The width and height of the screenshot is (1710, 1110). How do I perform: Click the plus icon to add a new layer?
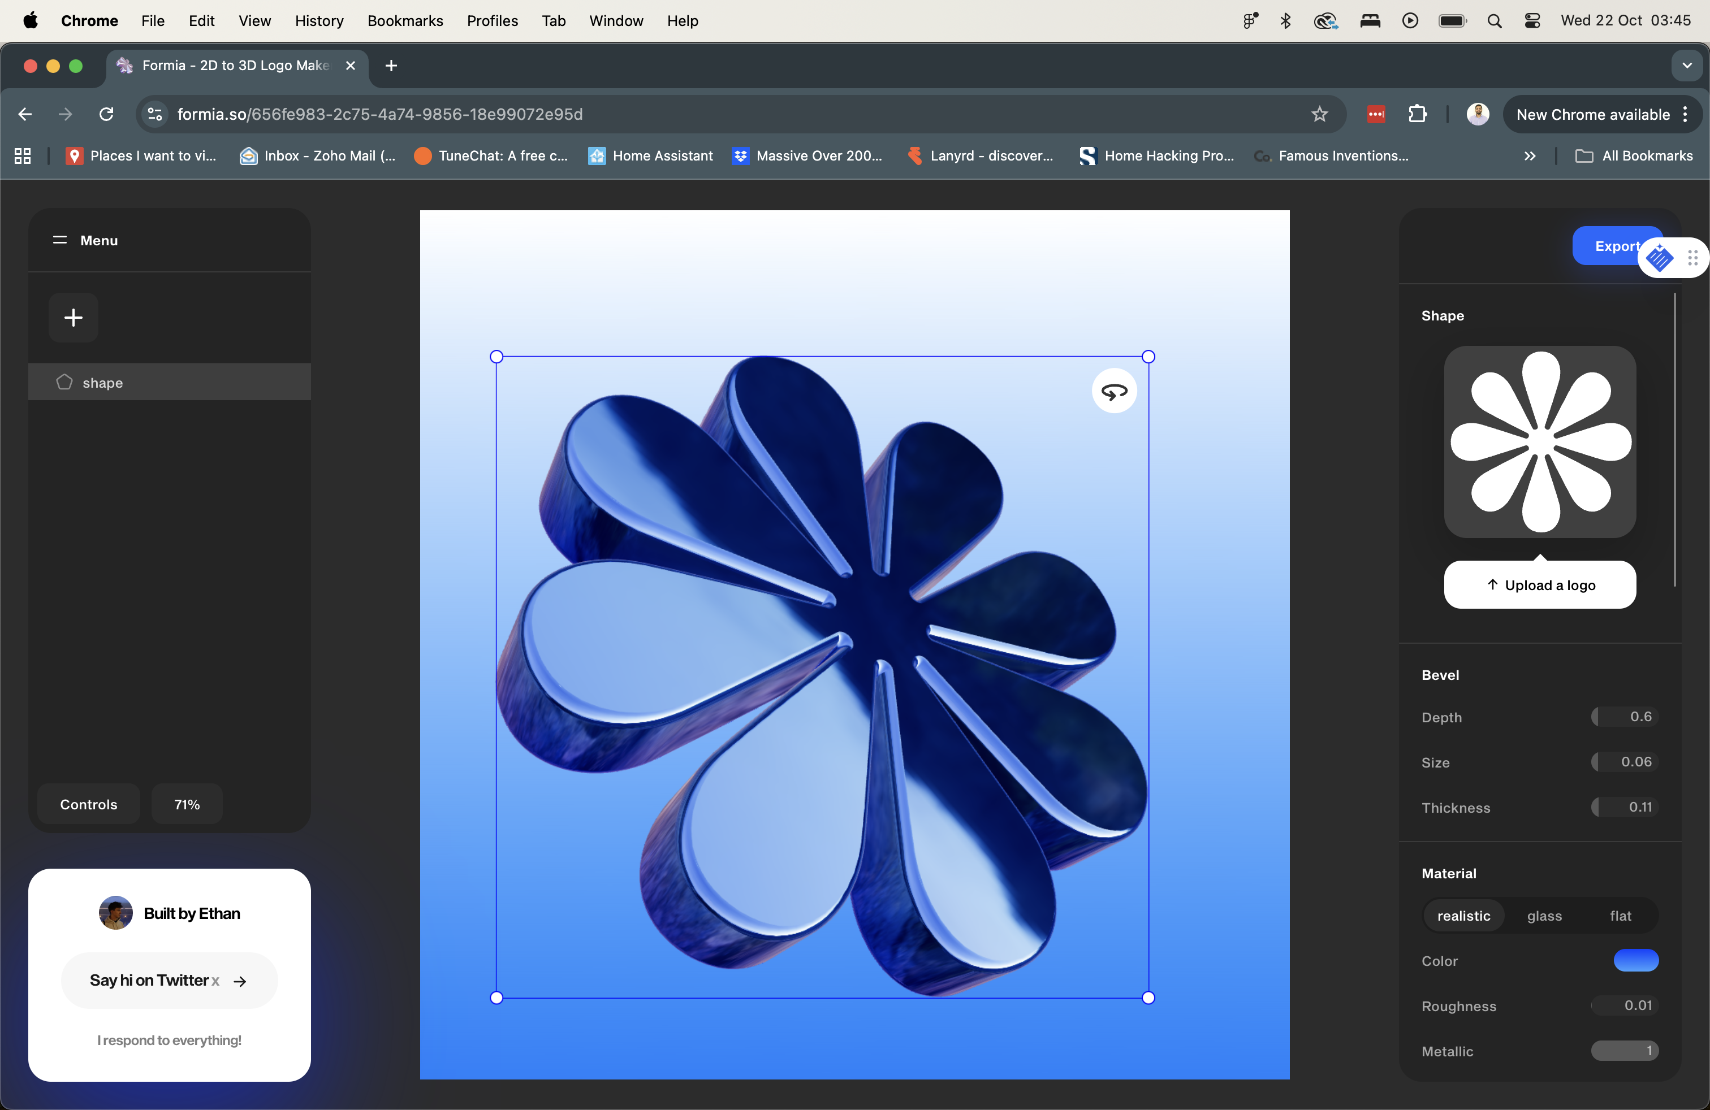72,318
